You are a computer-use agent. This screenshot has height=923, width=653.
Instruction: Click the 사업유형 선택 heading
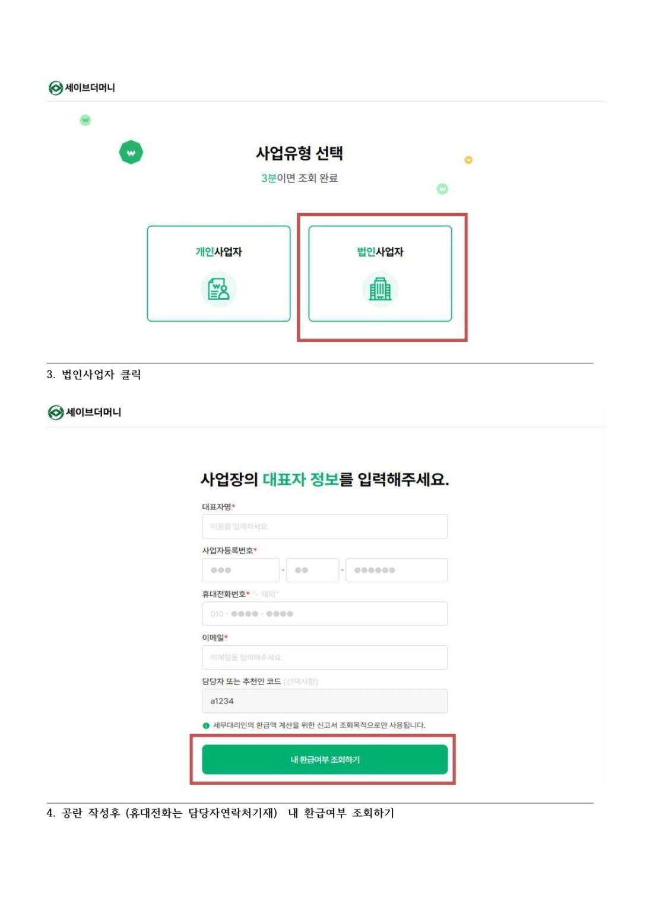[299, 153]
